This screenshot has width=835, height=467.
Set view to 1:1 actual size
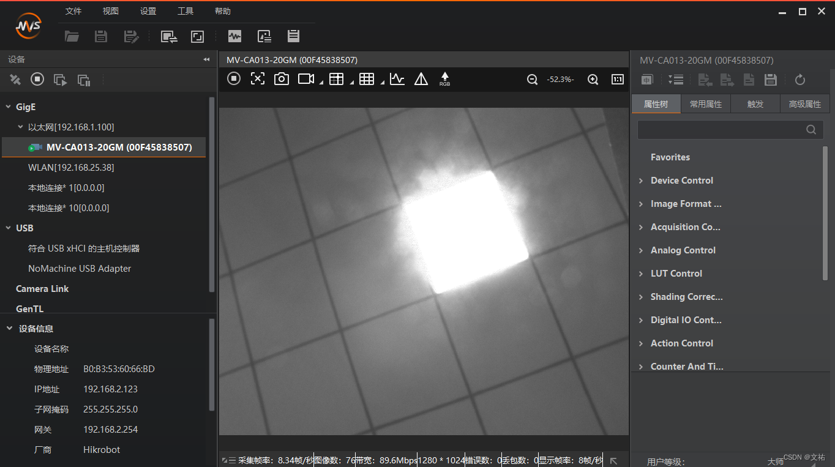click(x=618, y=79)
